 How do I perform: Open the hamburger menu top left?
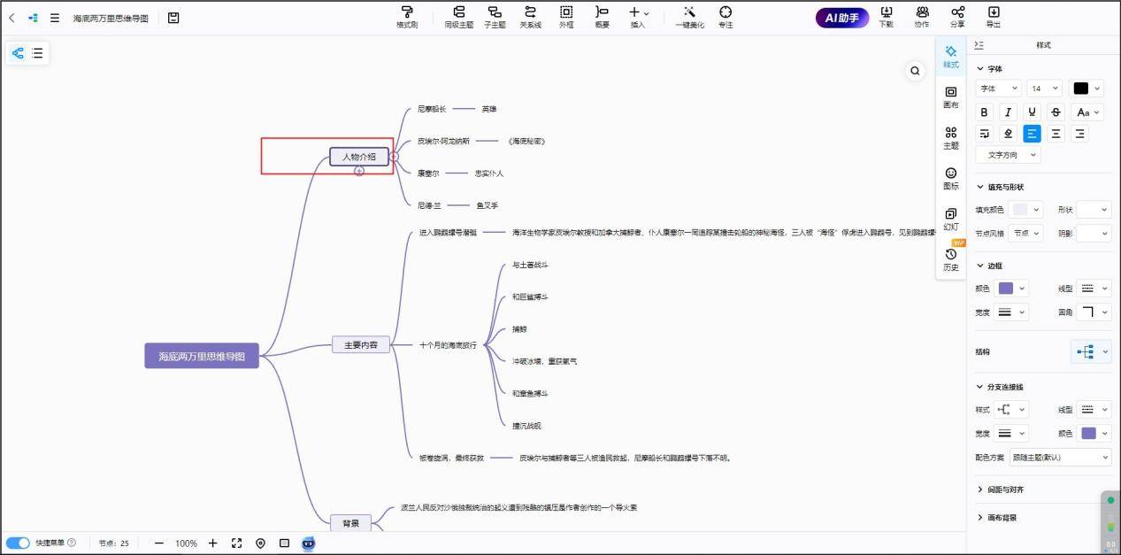click(54, 17)
